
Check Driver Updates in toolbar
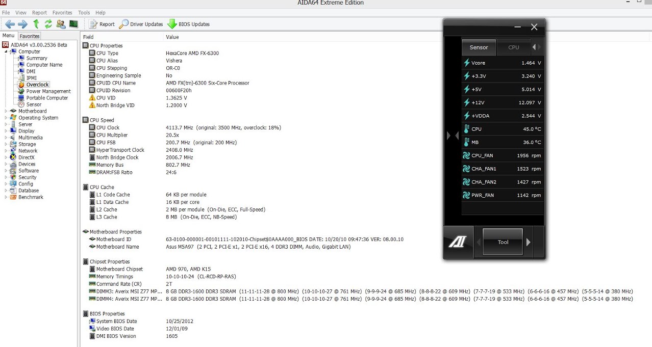pos(141,24)
